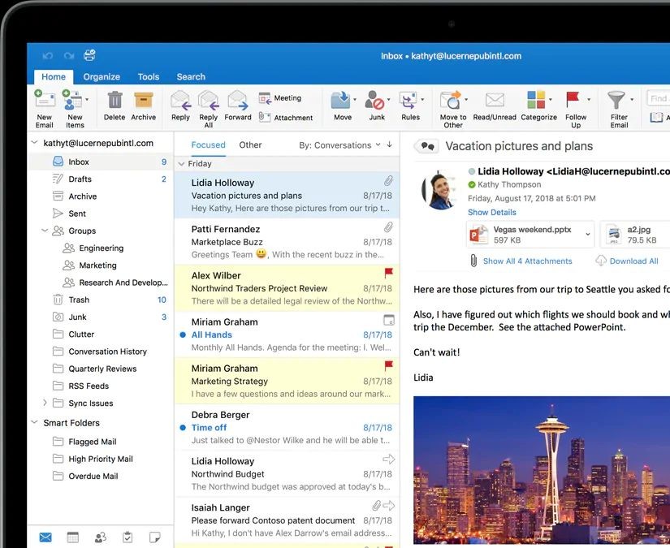Switch to the Other inbox tab
Screen dimensions: 670x548
pos(250,145)
